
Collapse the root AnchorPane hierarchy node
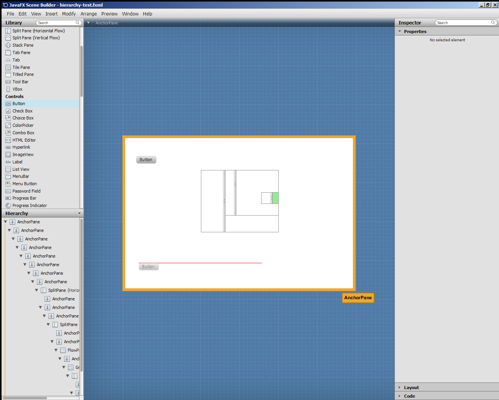click(x=5, y=222)
